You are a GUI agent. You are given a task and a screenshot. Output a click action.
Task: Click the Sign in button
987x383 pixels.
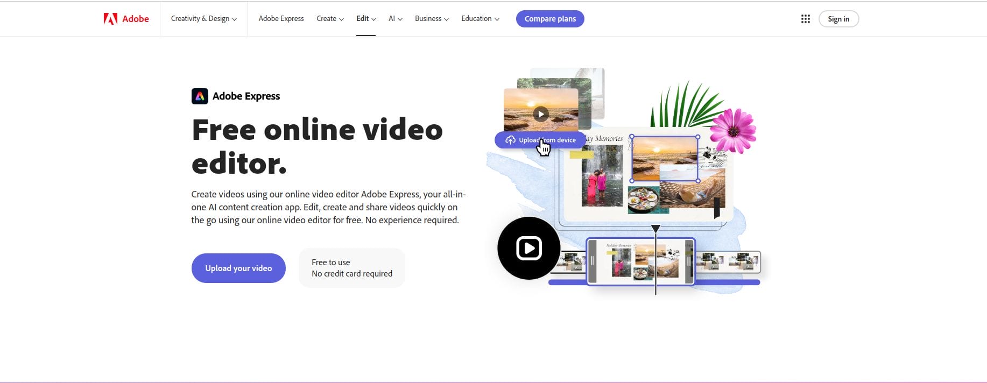point(838,19)
